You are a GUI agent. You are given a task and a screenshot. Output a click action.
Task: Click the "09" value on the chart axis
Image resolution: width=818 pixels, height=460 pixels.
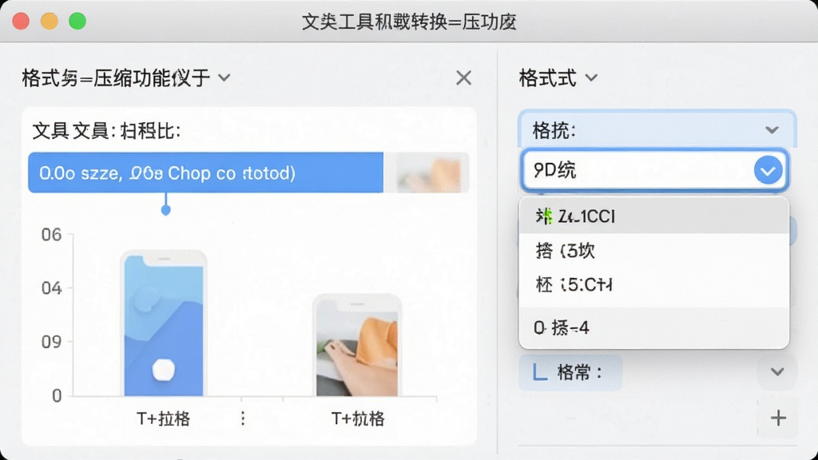click(52, 342)
